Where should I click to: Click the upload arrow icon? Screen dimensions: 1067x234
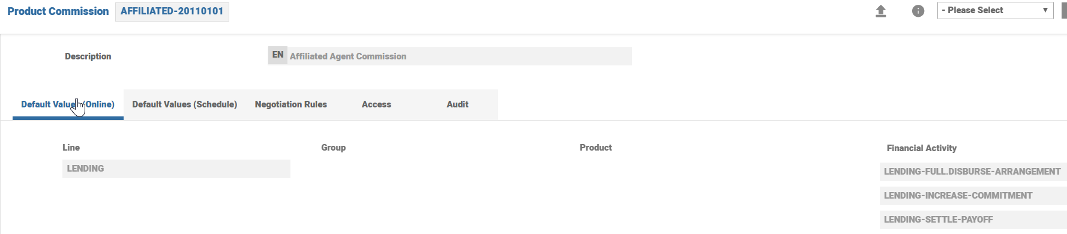click(880, 11)
